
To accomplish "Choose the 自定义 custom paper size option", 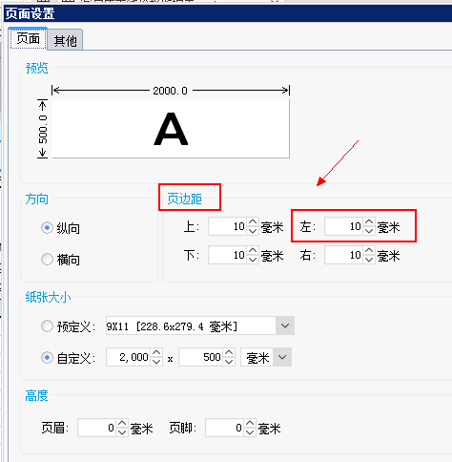I will tap(47, 358).
